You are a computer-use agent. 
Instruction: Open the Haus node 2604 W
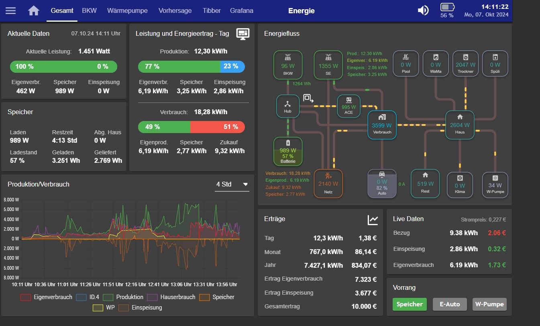click(x=460, y=125)
